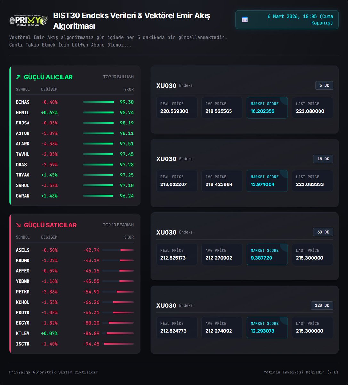This screenshot has width=348, height=385.
Task: Click the ISCTR symbol
Action: (23, 344)
